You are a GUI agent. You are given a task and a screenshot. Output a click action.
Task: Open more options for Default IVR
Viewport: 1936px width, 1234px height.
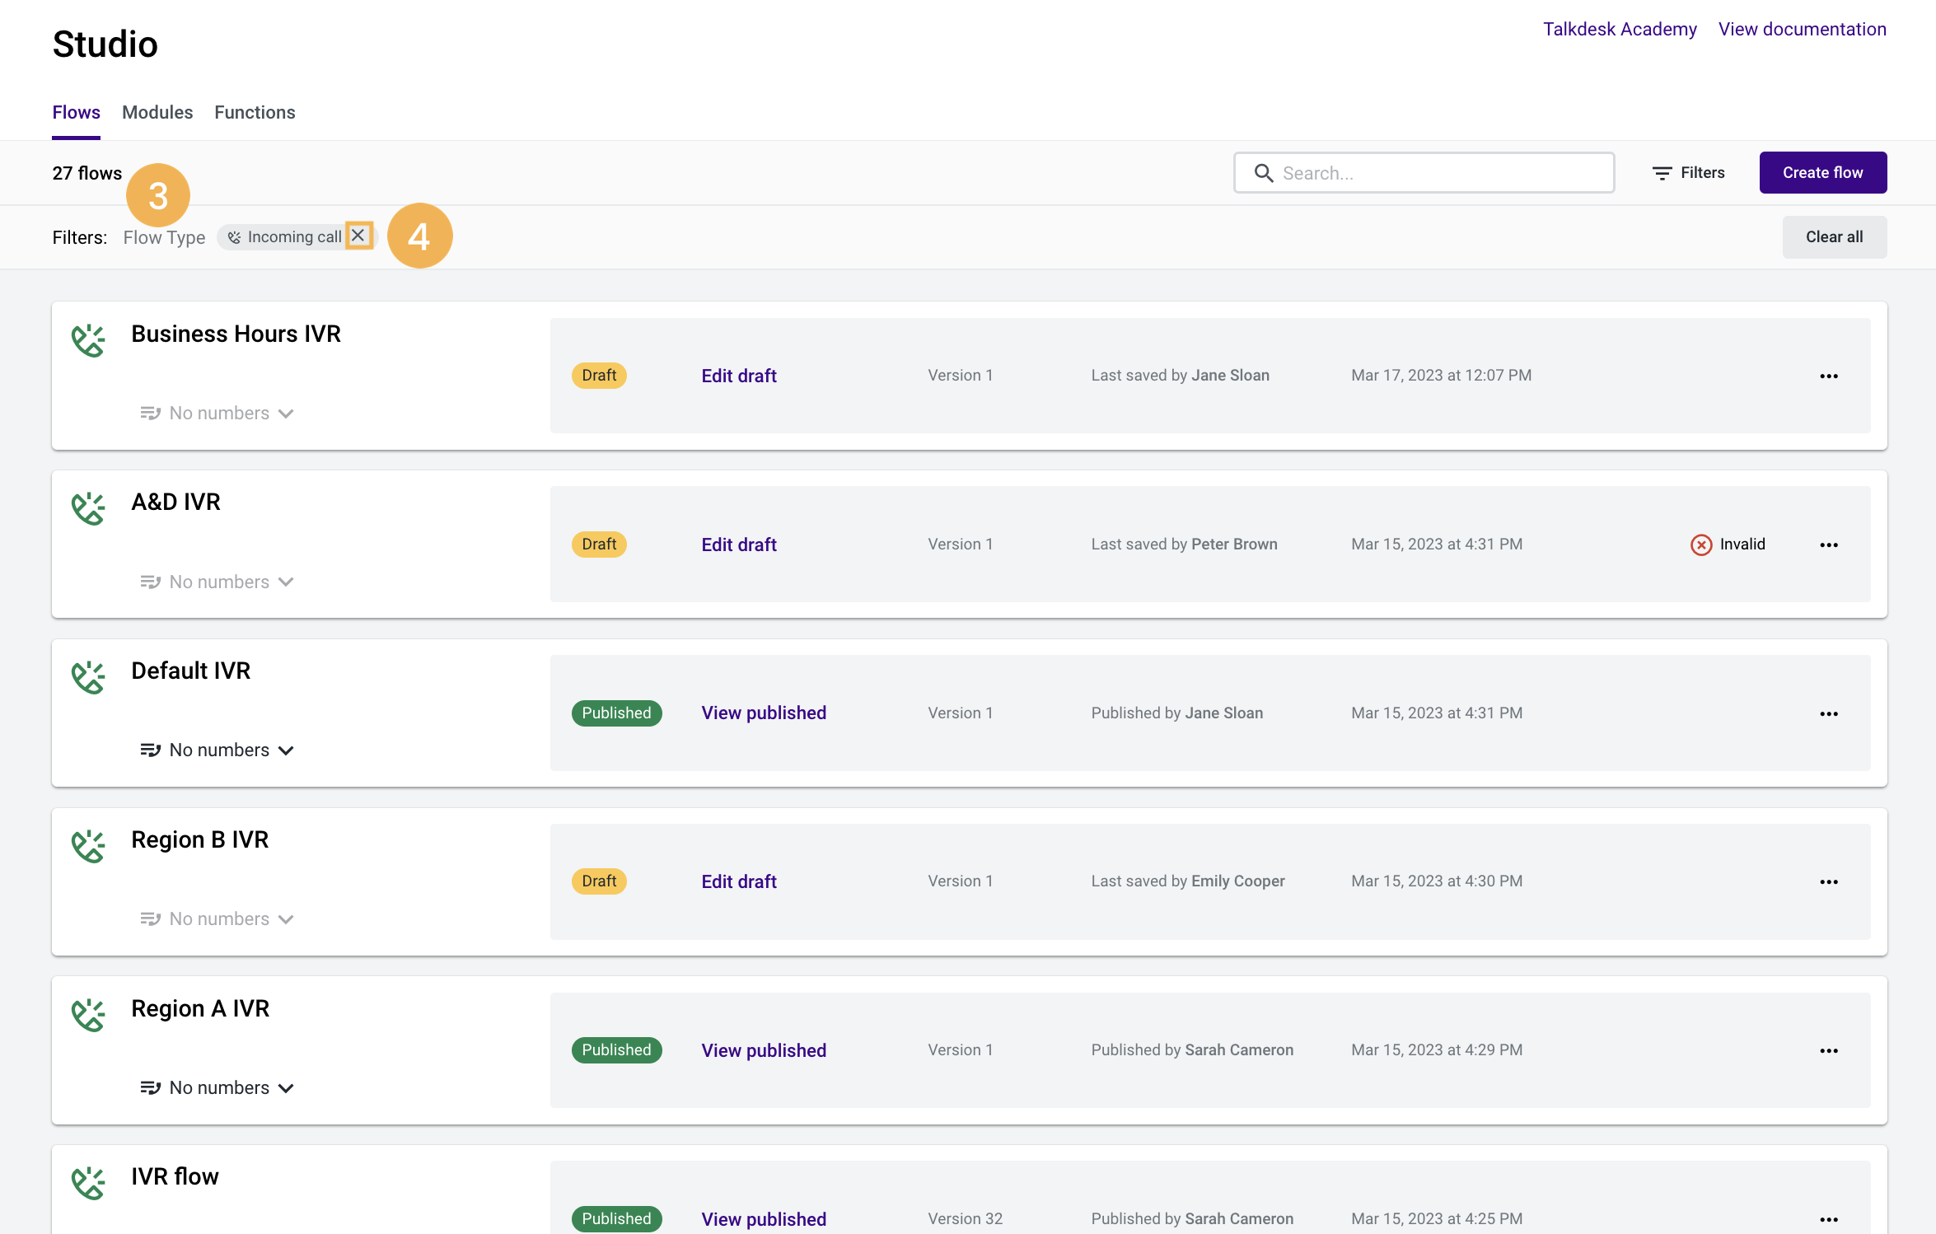[1828, 713]
